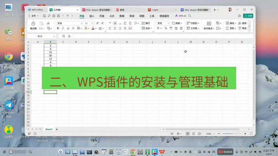Image resolution: width=278 pixels, height=156 pixels.
Task: Click the decrease decimal icon
Action: (x=181, y=28)
